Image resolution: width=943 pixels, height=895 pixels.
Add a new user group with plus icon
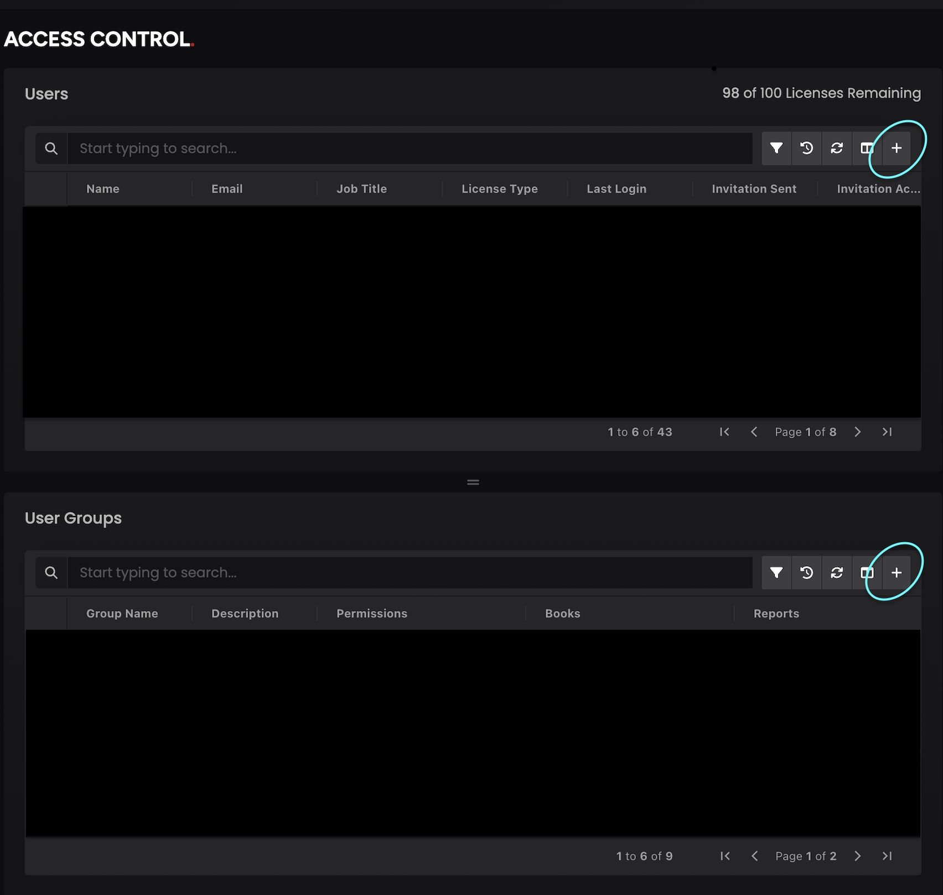tap(897, 572)
